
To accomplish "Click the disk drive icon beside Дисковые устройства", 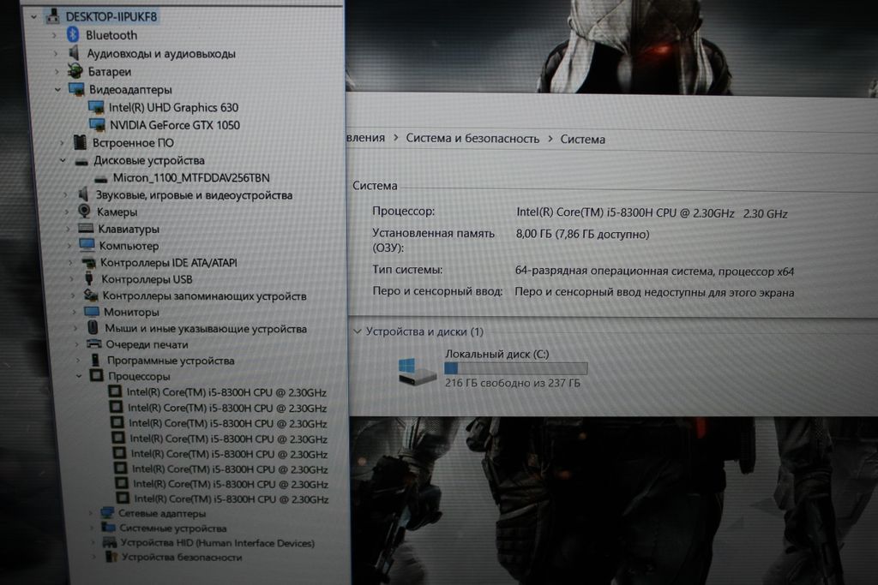I will (81, 161).
